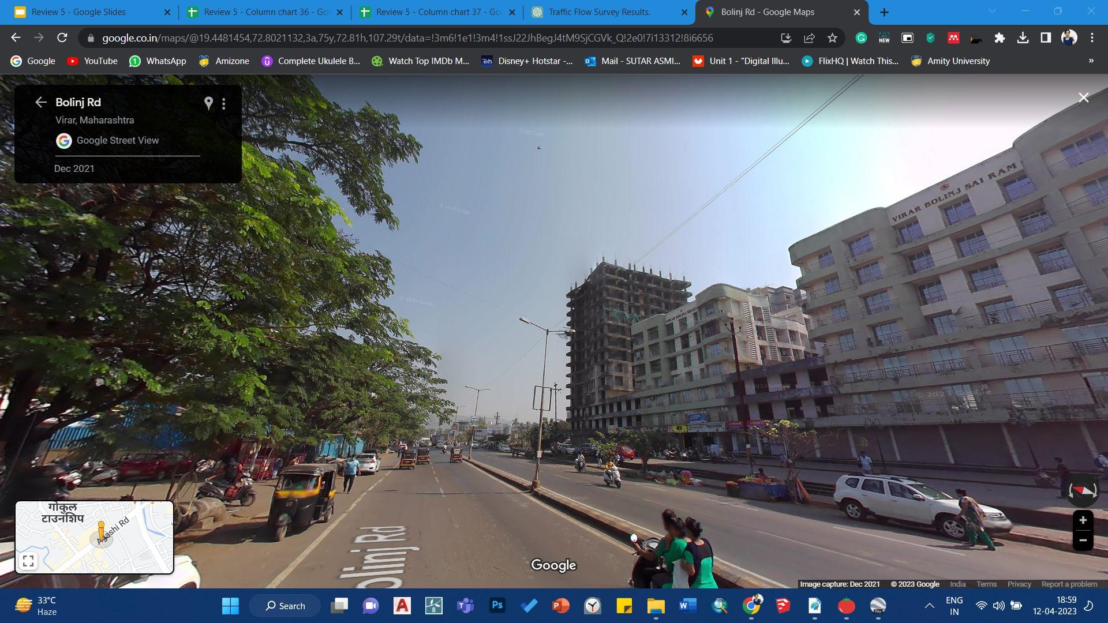Bookmark this page with the star icon
The height and width of the screenshot is (623, 1108).
point(832,38)
